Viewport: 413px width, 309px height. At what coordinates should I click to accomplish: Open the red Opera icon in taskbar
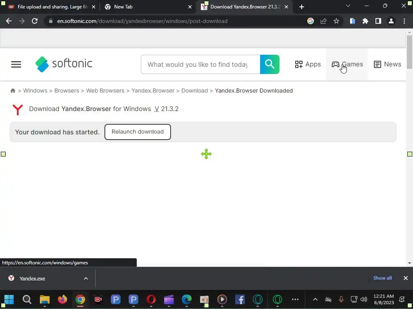(151, 299)
